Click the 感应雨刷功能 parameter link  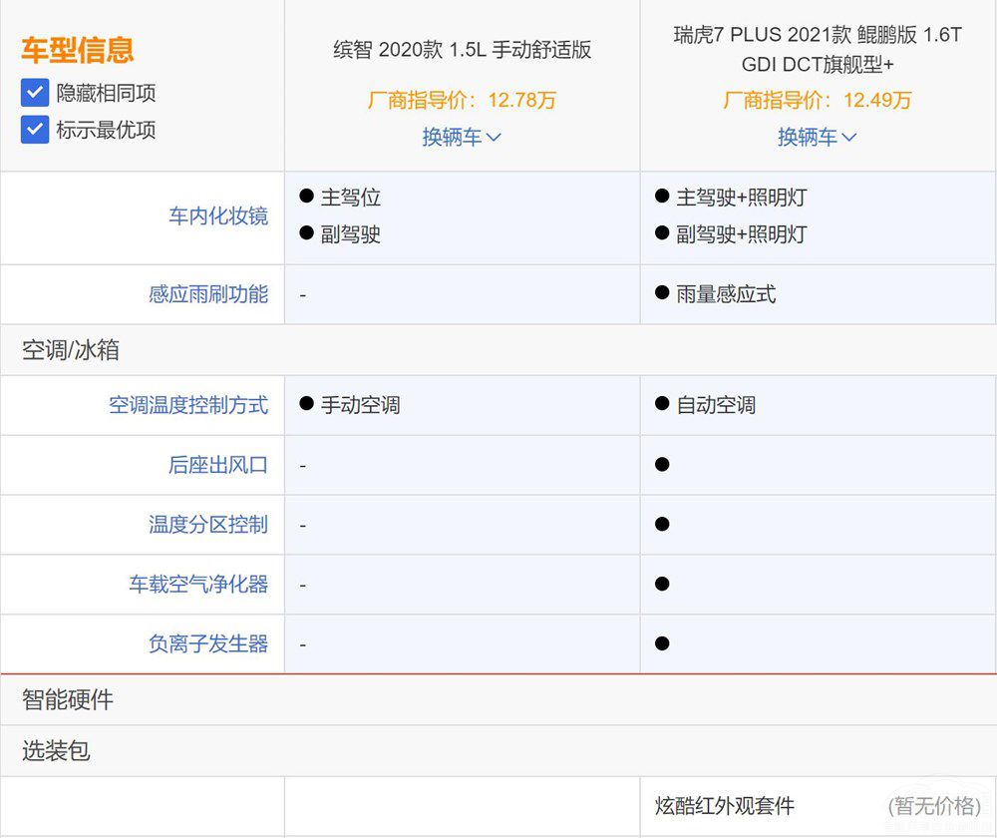(207, 294)
